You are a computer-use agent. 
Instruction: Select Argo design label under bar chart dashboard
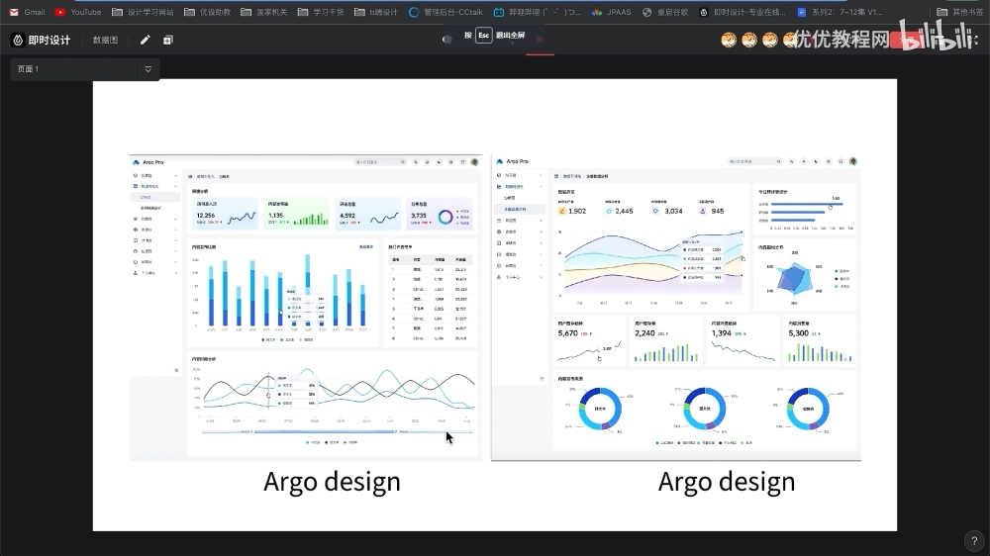332,482
